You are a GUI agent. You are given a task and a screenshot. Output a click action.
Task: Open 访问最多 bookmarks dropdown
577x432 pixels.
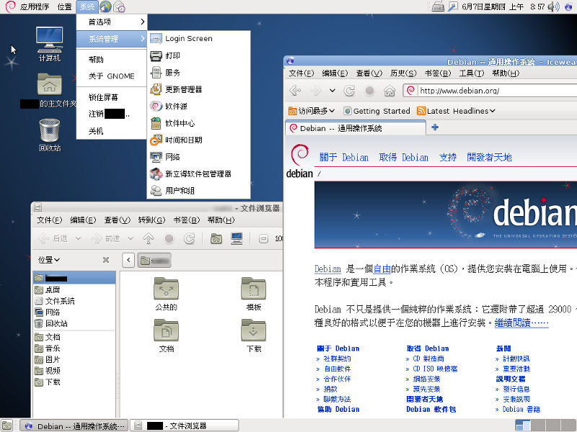point(312,111)
